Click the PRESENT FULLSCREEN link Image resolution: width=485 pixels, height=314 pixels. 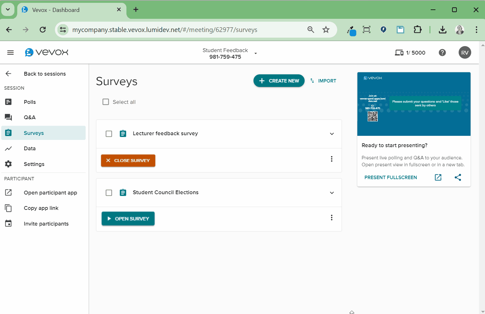click(390, 177)
